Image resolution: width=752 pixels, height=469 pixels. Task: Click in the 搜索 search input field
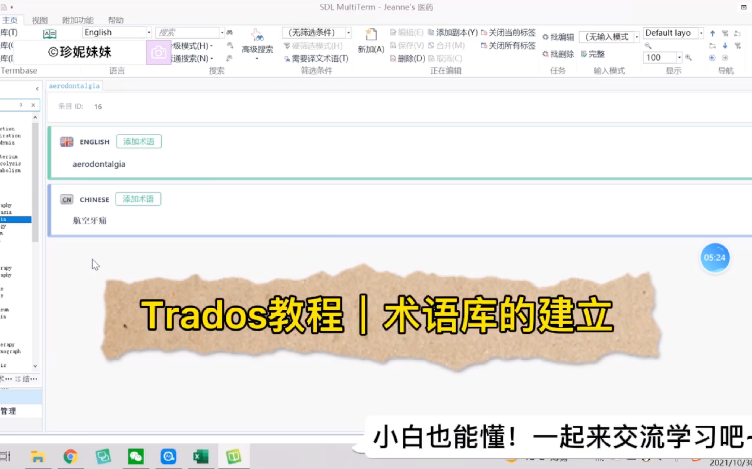[188, 33]
